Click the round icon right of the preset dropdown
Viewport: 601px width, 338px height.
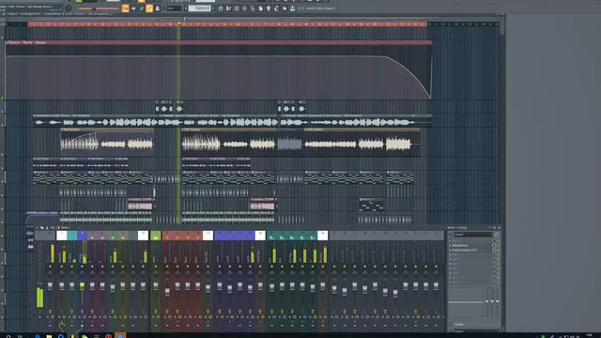(497, 235)
